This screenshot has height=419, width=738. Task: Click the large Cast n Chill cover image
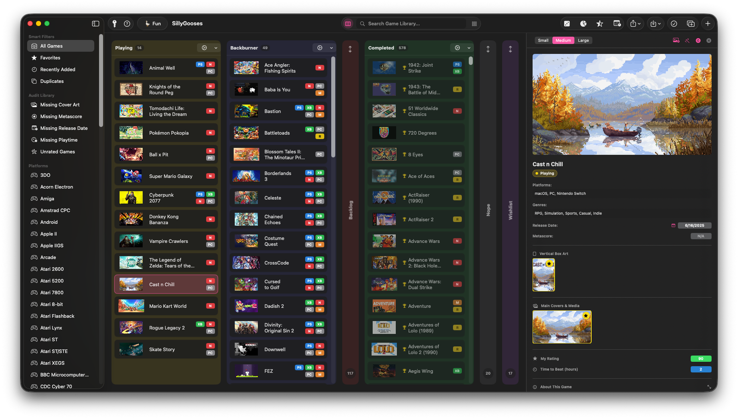[622, 104]
